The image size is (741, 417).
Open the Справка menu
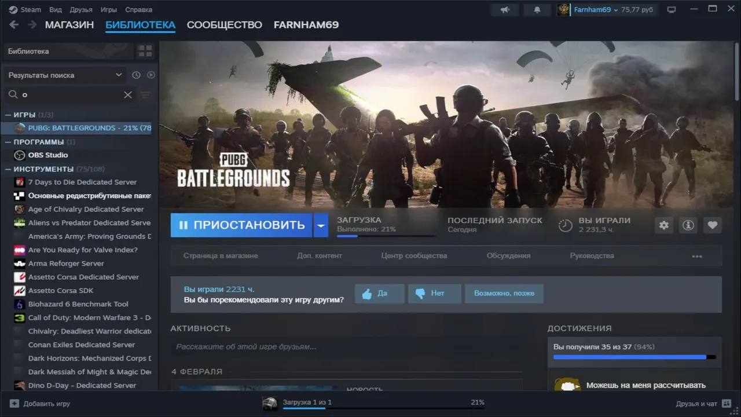point(139,10)
